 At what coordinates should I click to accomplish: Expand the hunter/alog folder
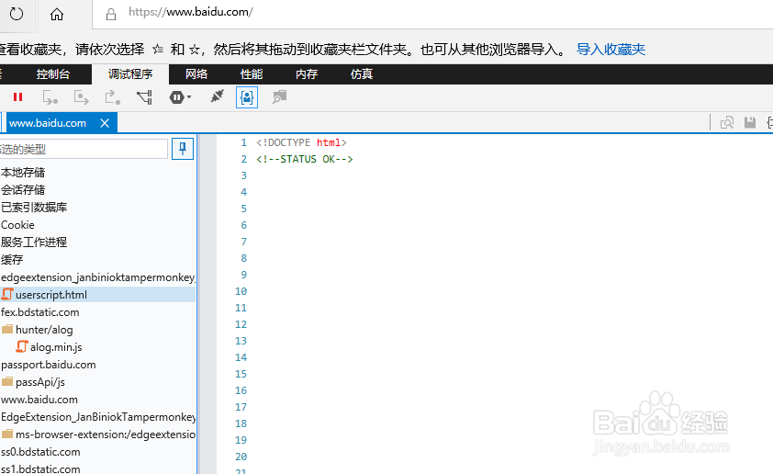click(x=44, y=330)
